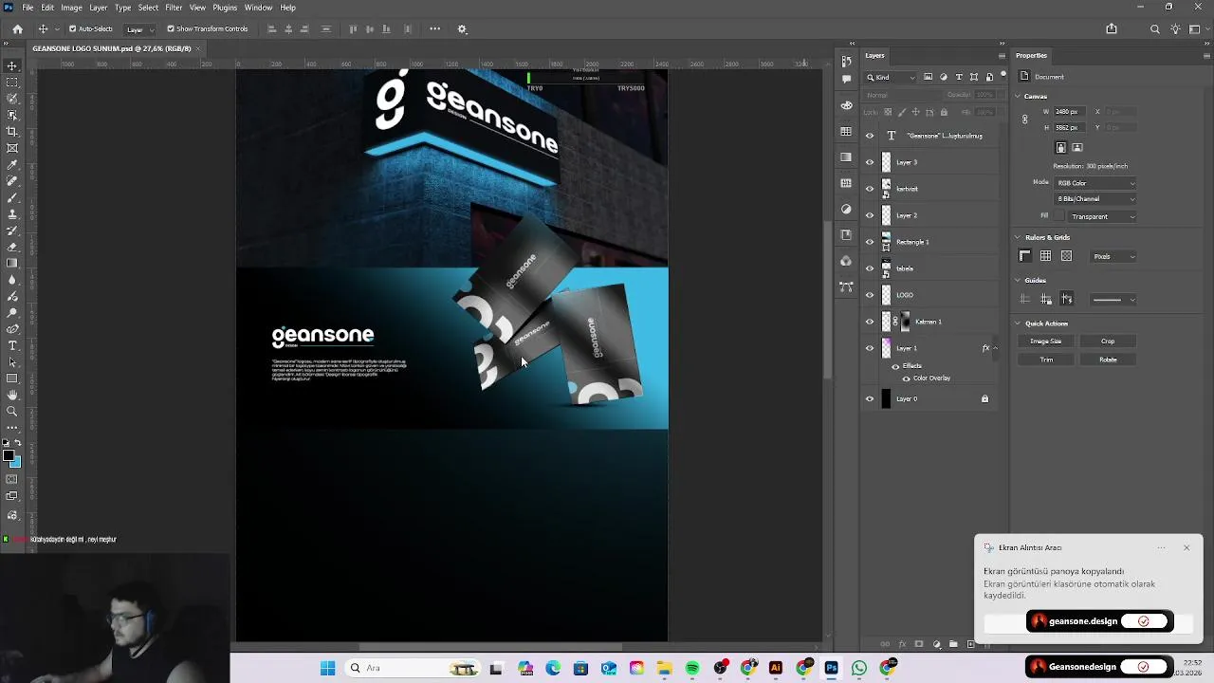
Task: Select the Zoom tool
Action: click(x=12, y=411)
